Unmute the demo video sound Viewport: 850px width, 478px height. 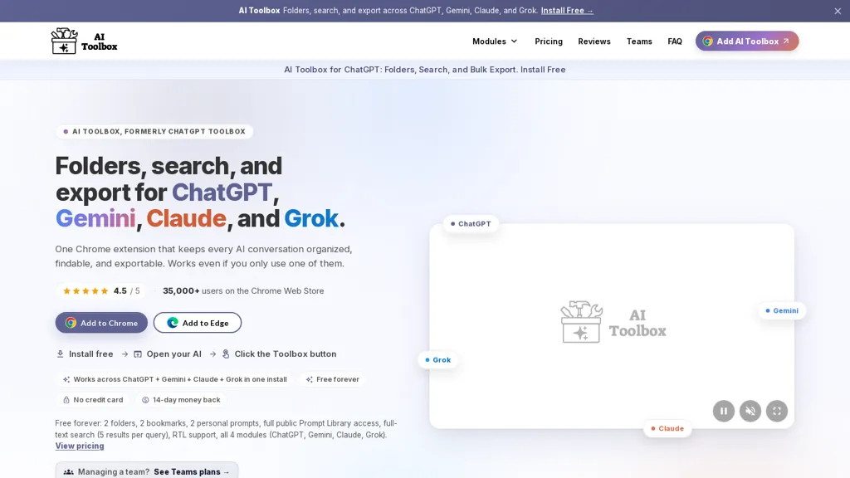pos(750,411)
